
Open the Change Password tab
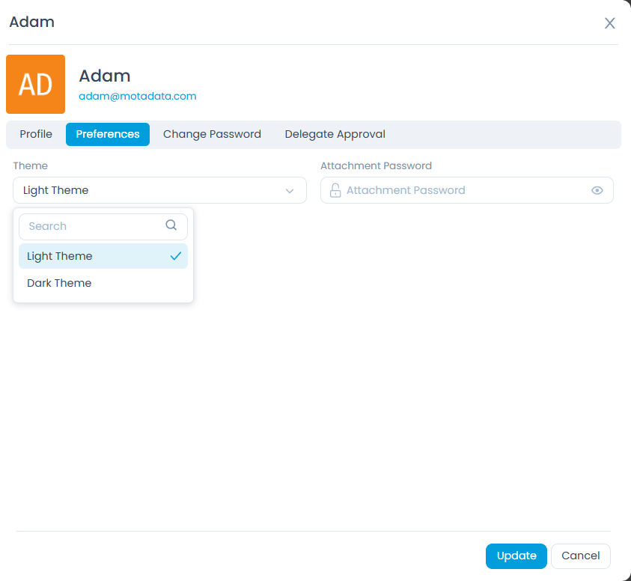pos(212,135)
